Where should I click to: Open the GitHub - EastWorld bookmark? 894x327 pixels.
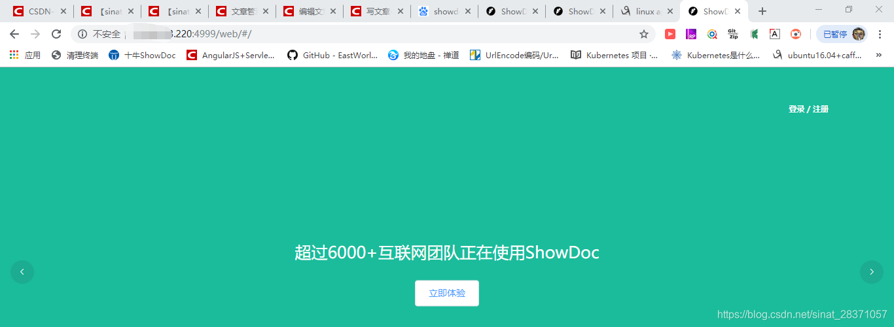click(x=332, y=56)
